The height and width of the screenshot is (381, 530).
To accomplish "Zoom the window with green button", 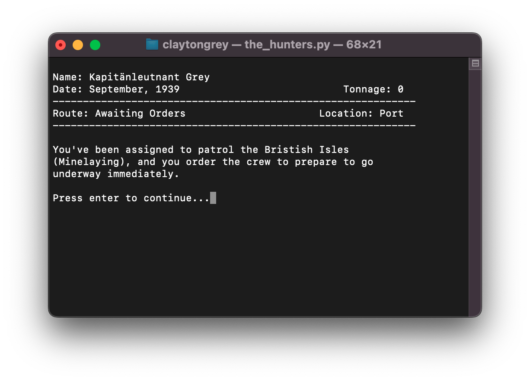I will [x=95, y=45].
